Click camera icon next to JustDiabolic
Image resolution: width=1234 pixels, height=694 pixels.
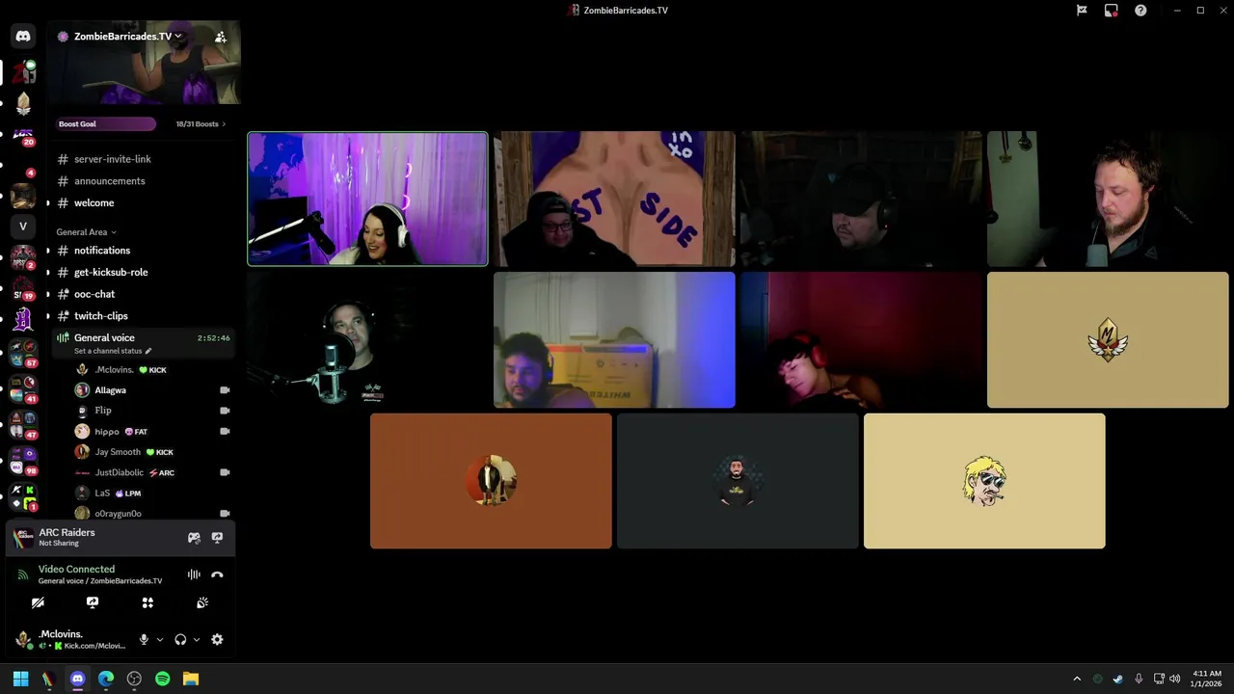(x=225, y=472)
